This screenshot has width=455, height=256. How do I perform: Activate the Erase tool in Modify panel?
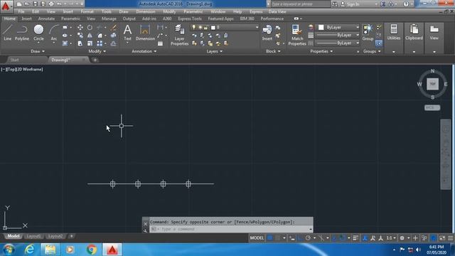pyautogui.click(x=114, y=27)
